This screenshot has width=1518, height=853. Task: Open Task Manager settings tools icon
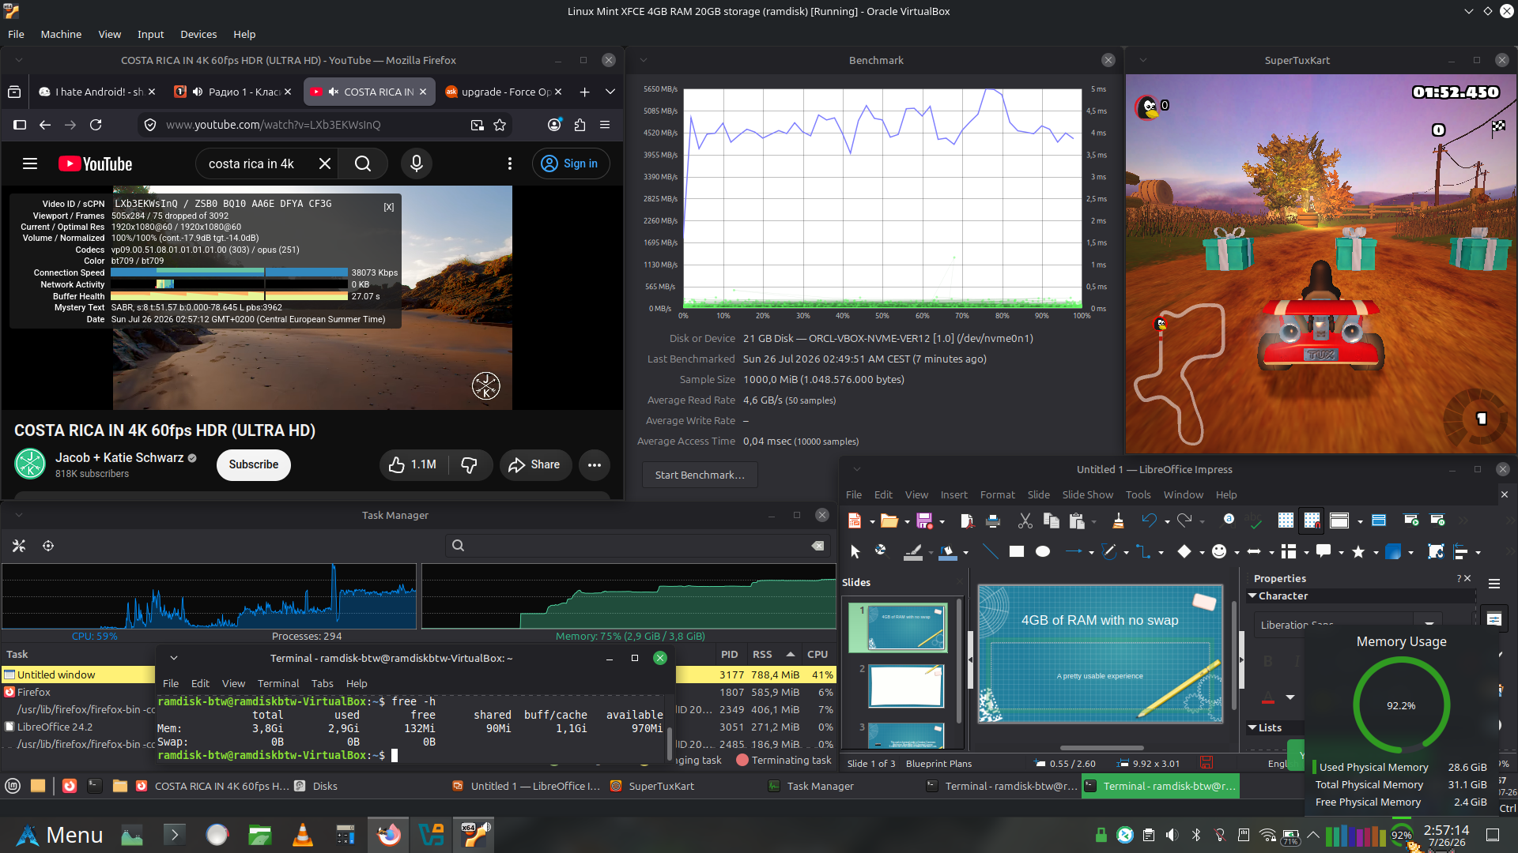click(19, 546)
